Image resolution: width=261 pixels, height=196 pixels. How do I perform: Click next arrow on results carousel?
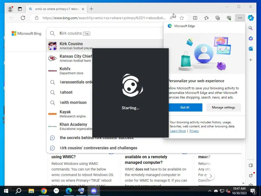click(211, 176)
